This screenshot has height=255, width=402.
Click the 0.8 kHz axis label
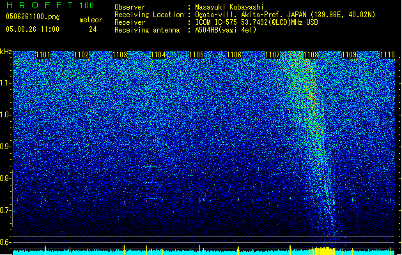coord(5,178)
